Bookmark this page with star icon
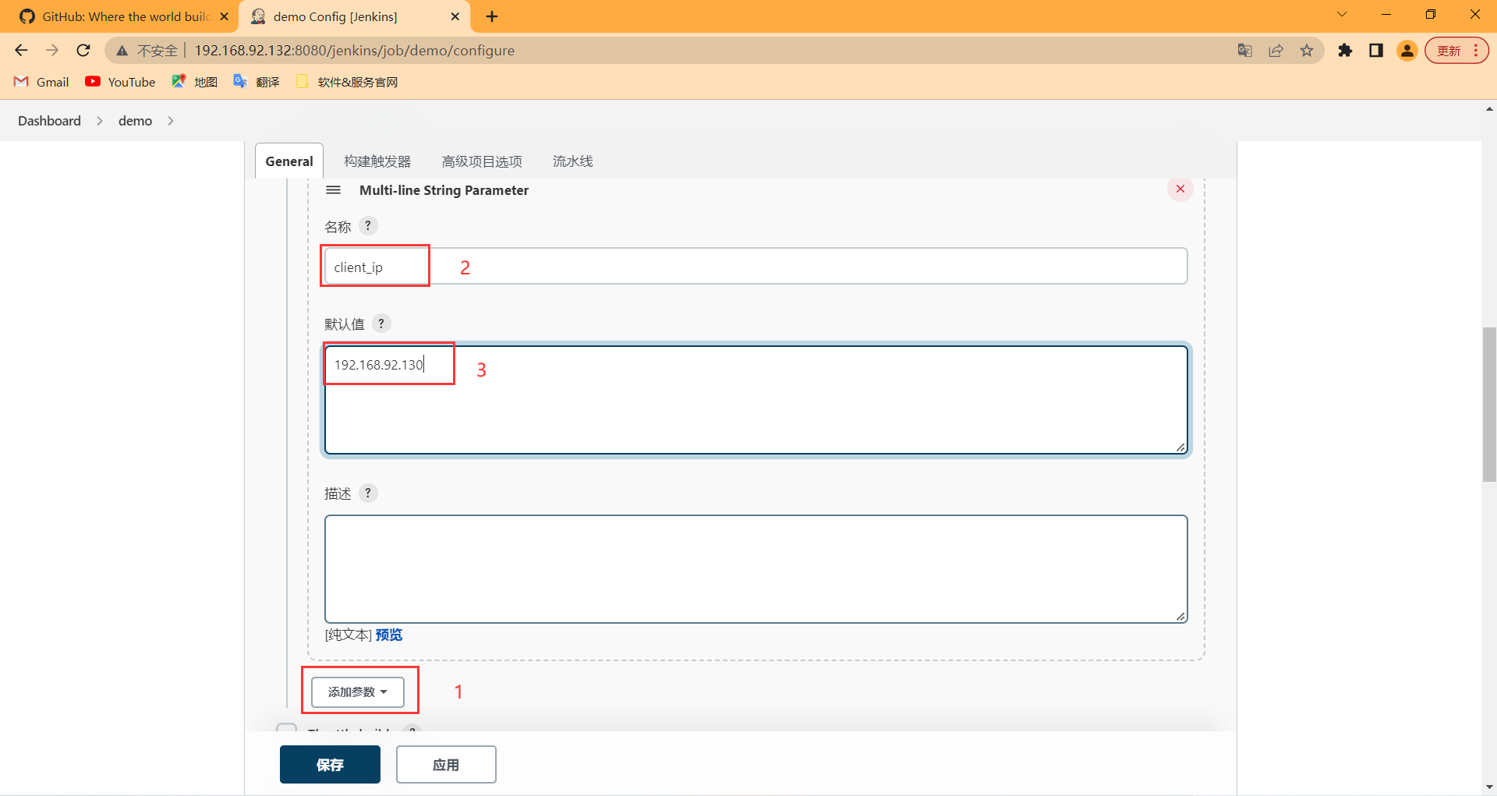Viewport: 1497px width, 796px height. click(x=1307, y=51)
